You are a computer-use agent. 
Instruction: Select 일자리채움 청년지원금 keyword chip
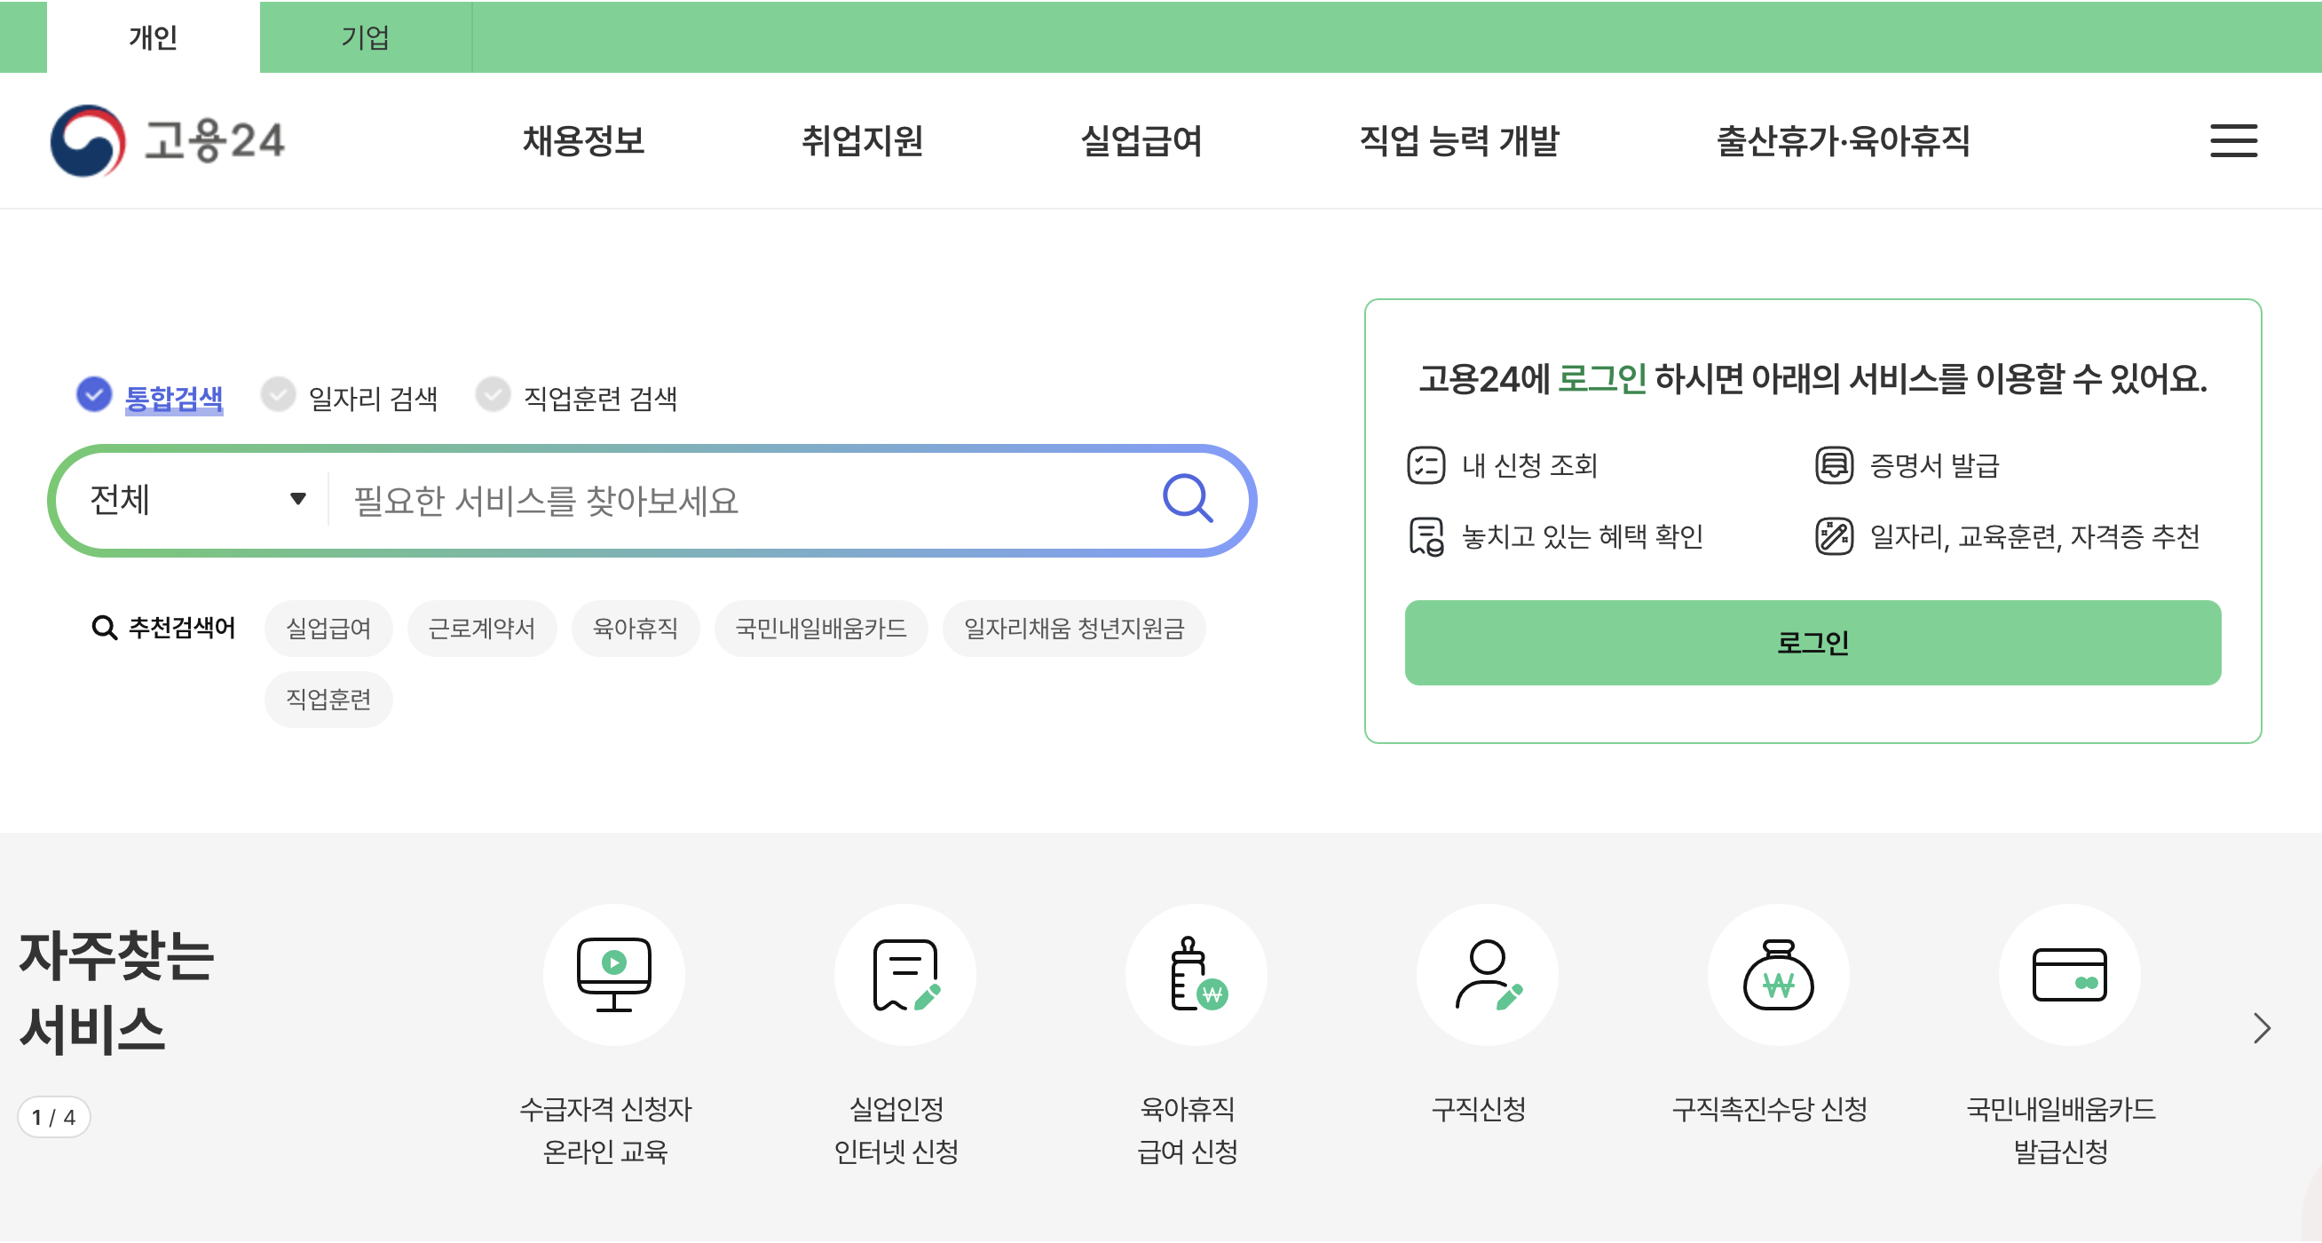[1073, 629]
